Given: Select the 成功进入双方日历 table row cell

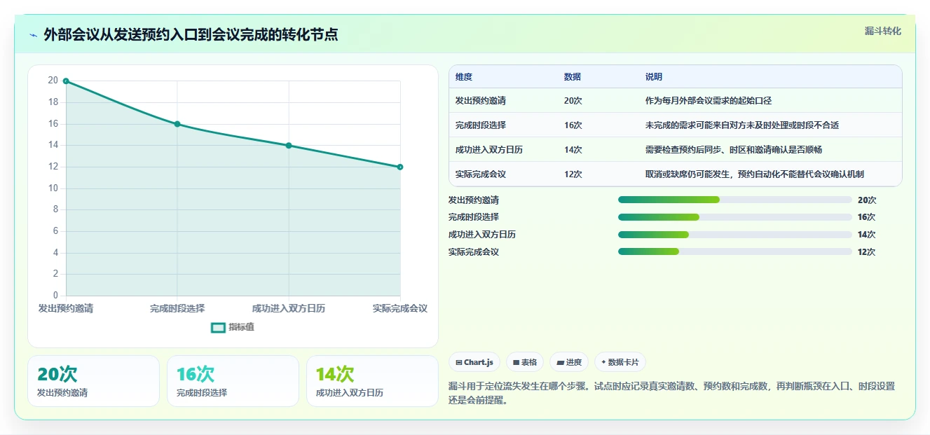Looking at the screenshot, I should (489, 150).
